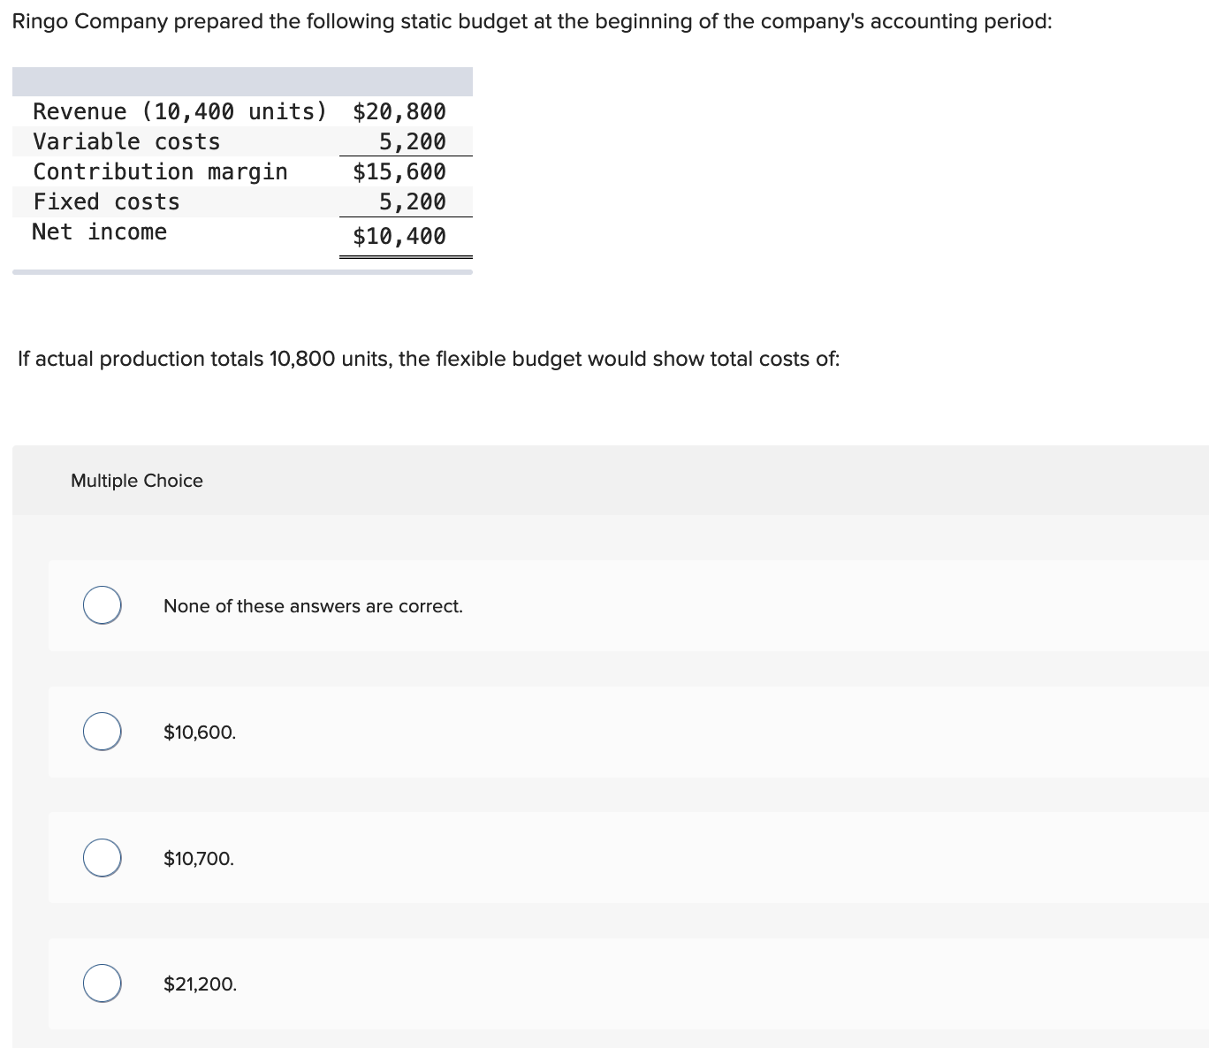Click the 'Ringo Company prepared' intro sentence
Viewport: 1209px width, 1048px height.
[x=532, y=22]
